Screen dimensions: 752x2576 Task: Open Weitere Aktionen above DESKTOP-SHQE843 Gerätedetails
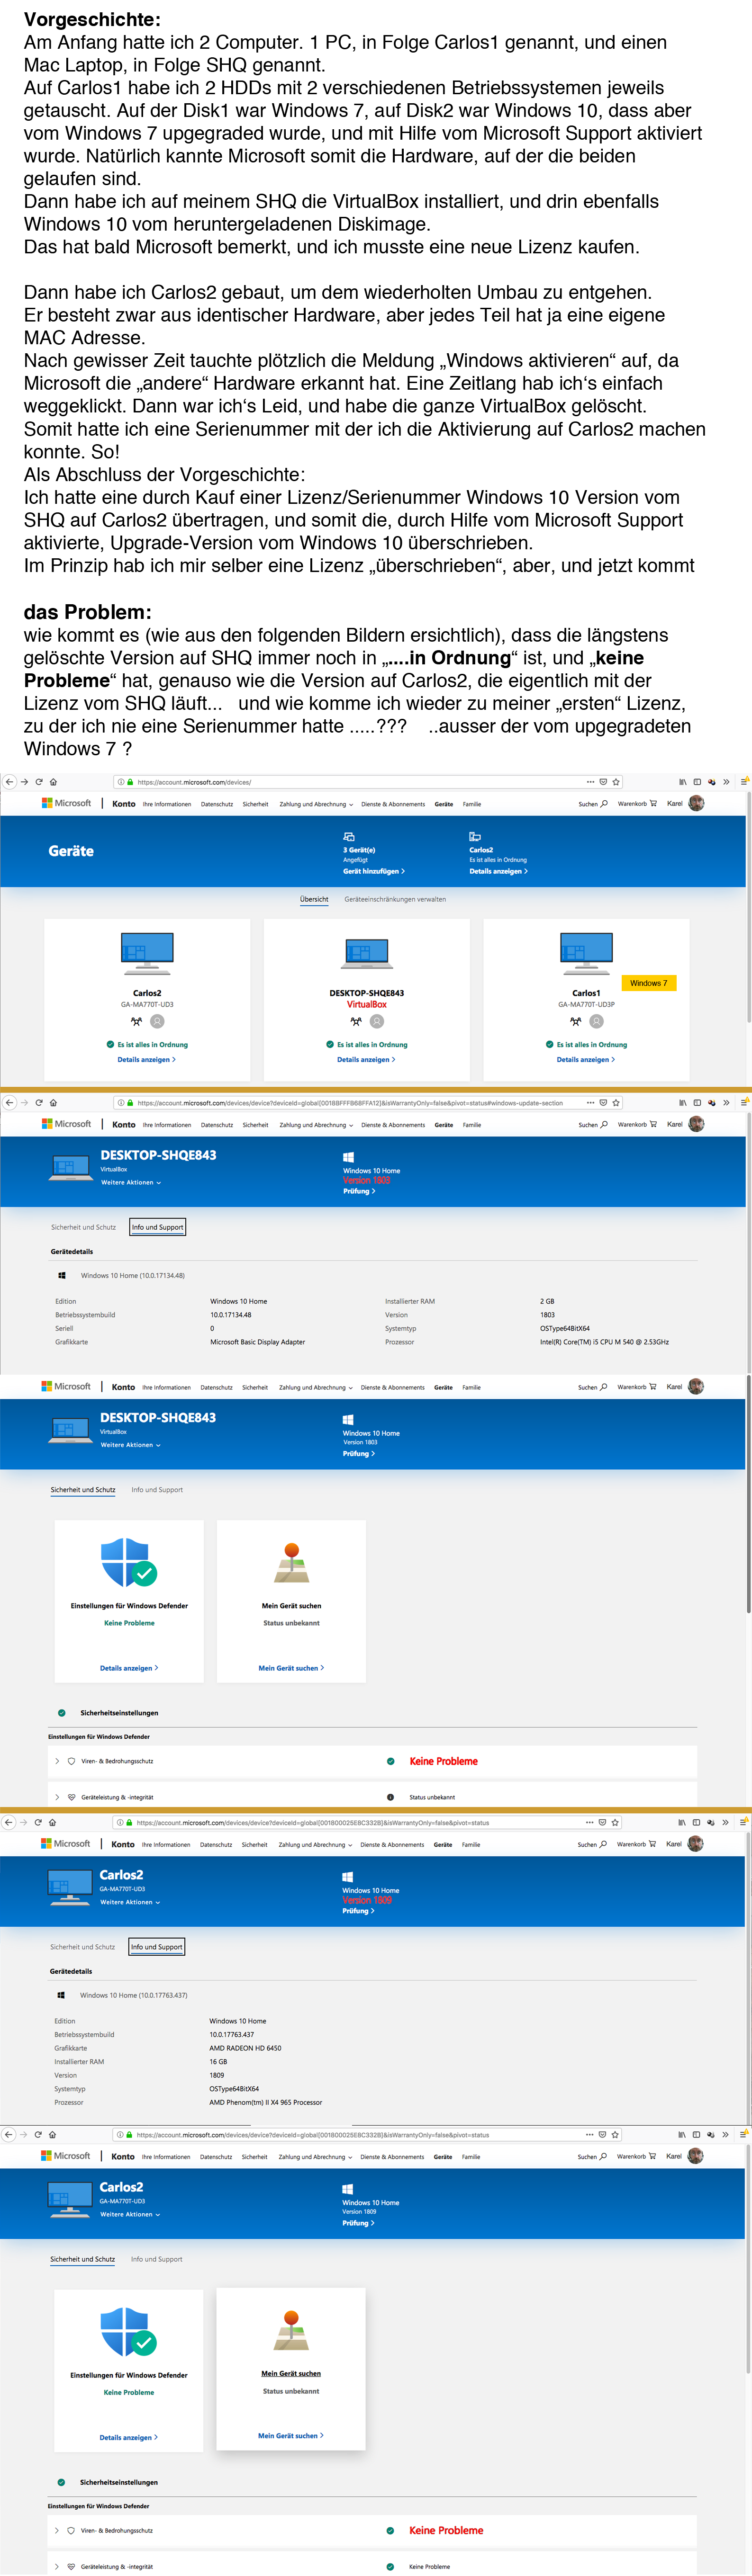point(131,1182)
